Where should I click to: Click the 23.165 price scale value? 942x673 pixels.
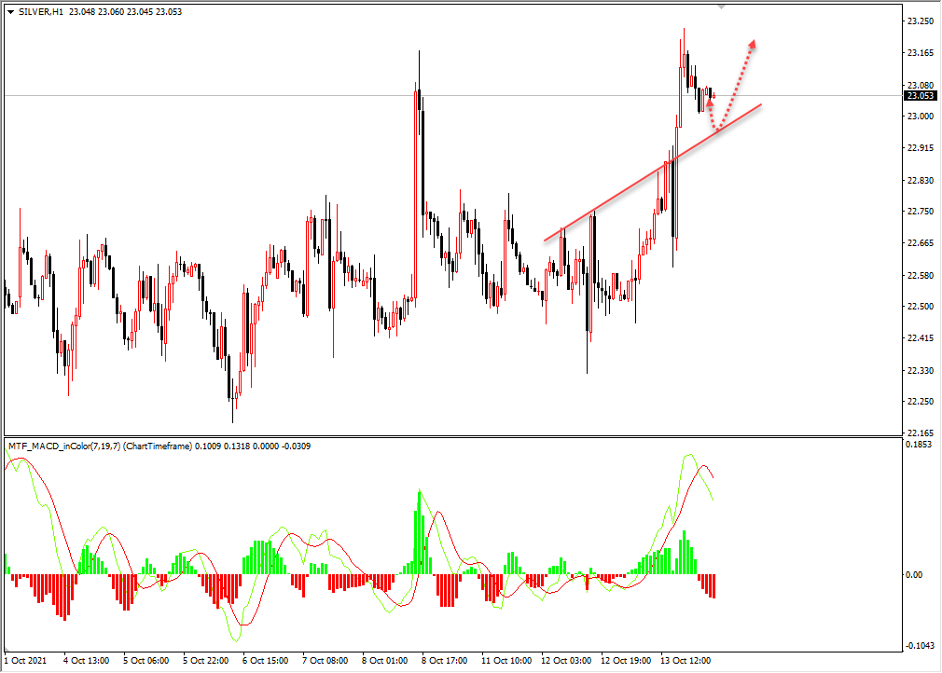921,53
